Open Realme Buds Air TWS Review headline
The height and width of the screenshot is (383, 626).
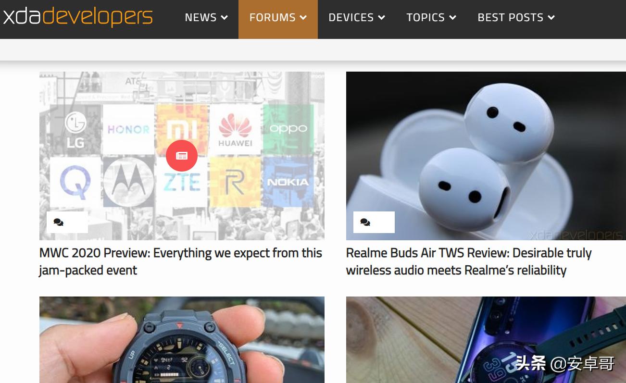click(469, 261)
